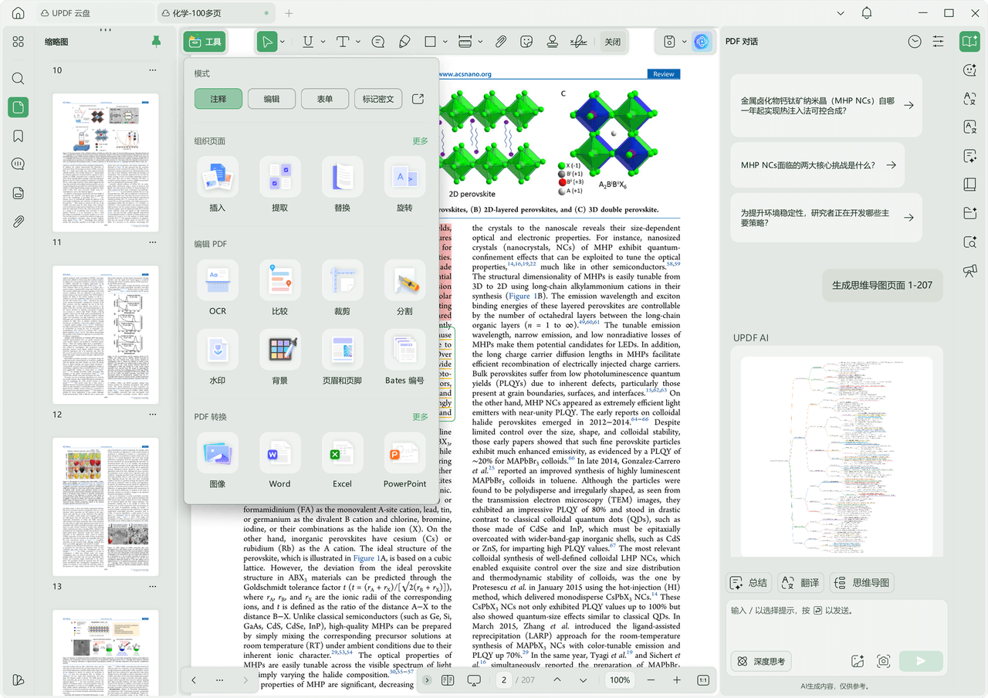Click the attachment paperclip in left sidebar
The width and height of the screenshot is (988, 698).
coord(19,222)
